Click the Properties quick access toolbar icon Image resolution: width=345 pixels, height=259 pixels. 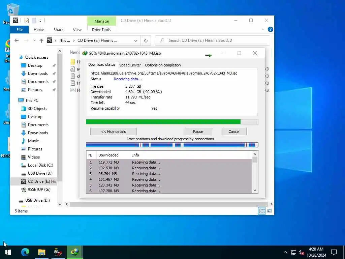[x=26, y=21]
